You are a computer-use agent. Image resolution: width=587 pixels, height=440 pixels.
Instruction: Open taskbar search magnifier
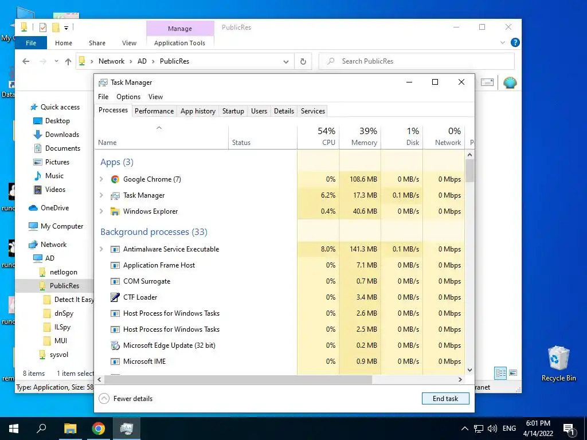(41, 429)
